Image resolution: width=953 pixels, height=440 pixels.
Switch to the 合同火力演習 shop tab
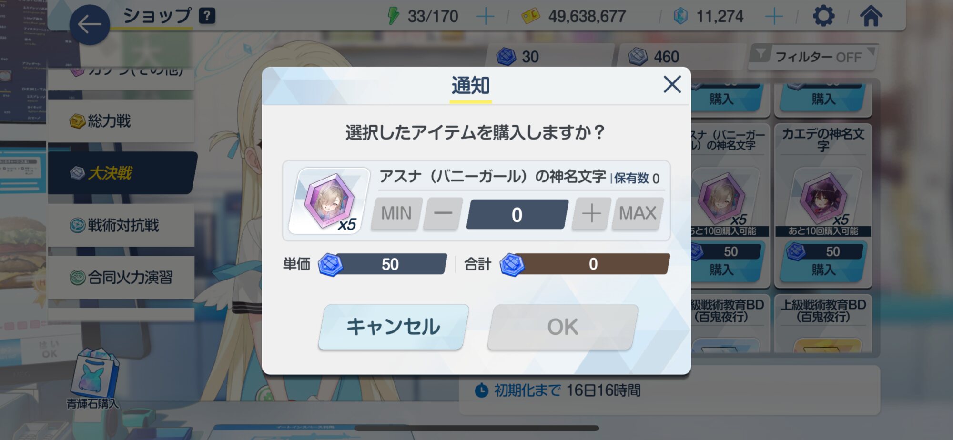point(121,277)
